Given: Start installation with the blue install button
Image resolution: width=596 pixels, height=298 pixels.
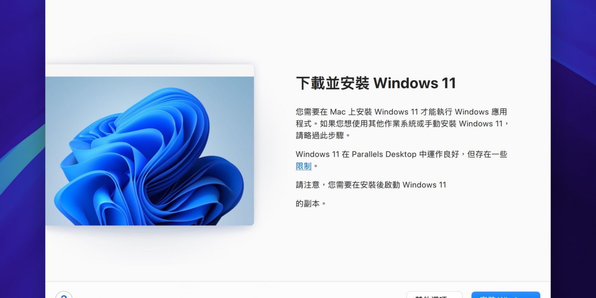Looking at the screenshot, I should (x=506, y=295).
